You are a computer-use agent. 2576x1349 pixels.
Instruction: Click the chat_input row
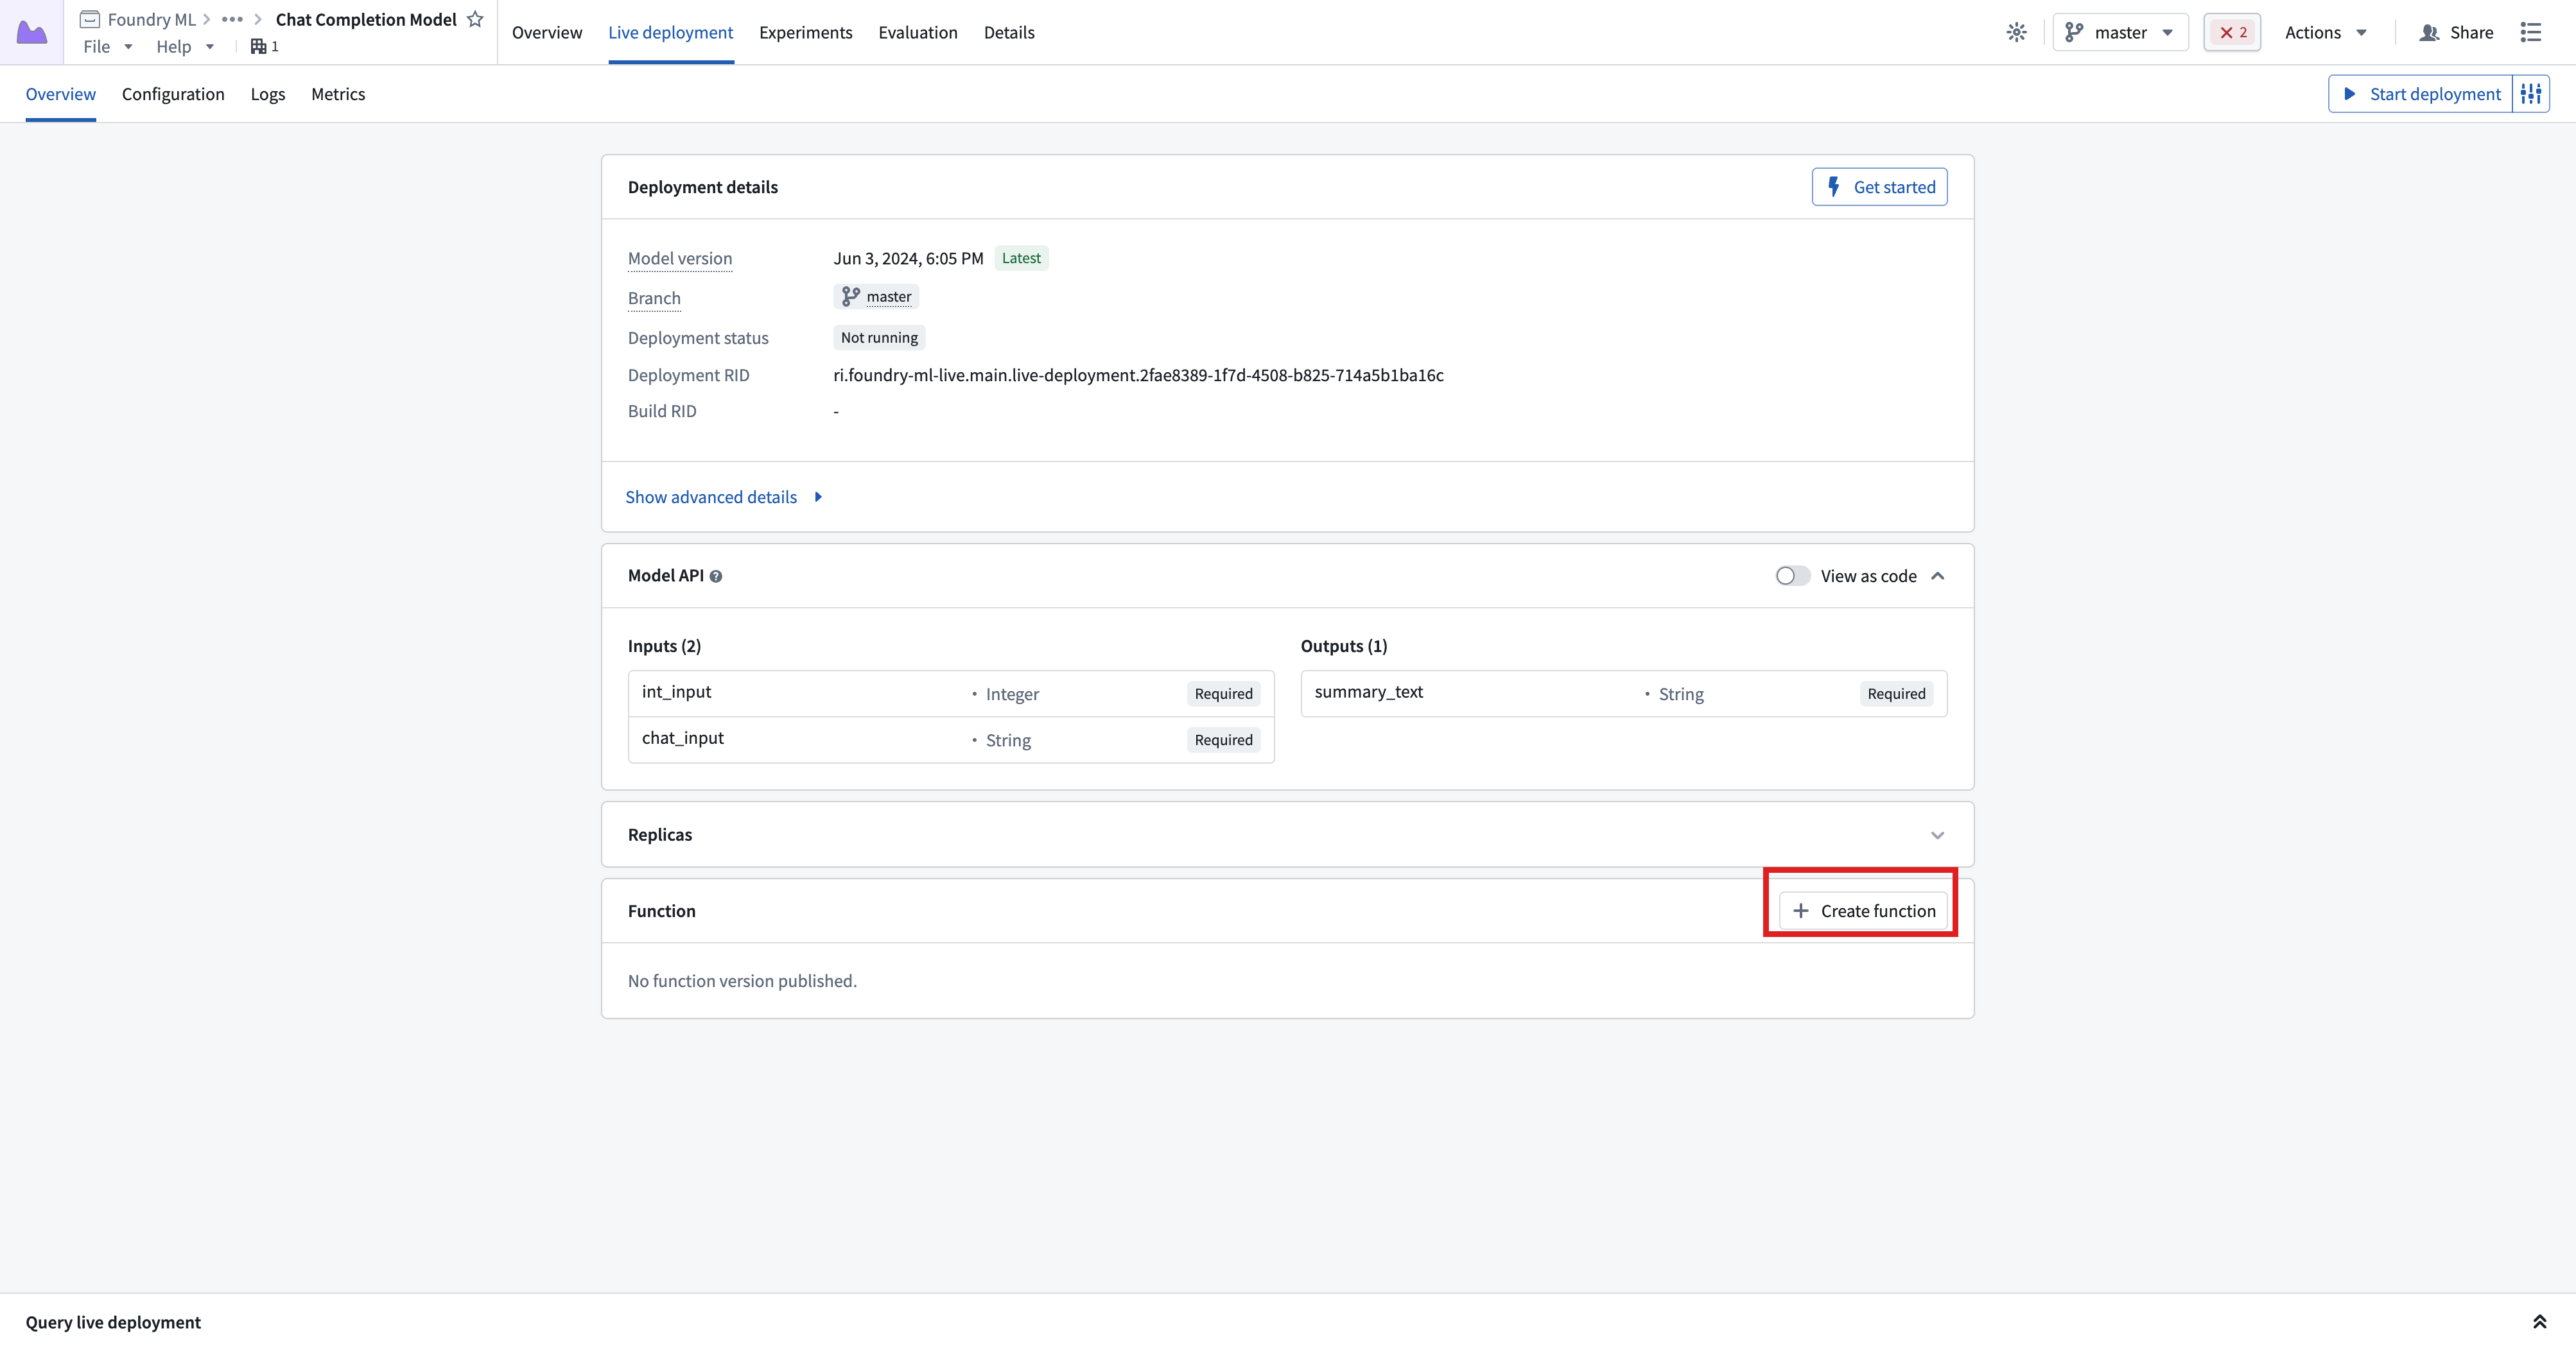click(x=951, y=739)
